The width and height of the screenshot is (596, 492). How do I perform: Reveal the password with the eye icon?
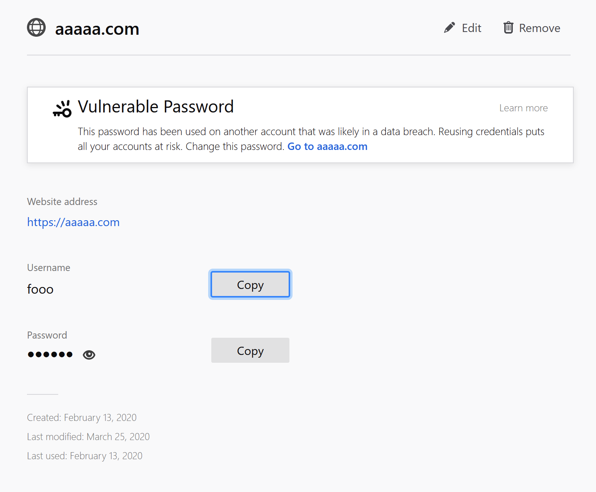pyautogui.click(x=89, y=355)
